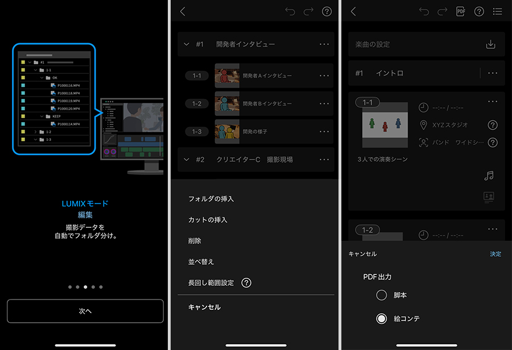Screen dimensions: 512x350
Task: Click the PDF export icon in toolbar
Action: point(461,11)
